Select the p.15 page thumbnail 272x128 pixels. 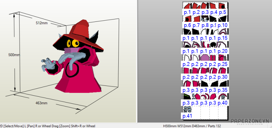pos(223,35)
